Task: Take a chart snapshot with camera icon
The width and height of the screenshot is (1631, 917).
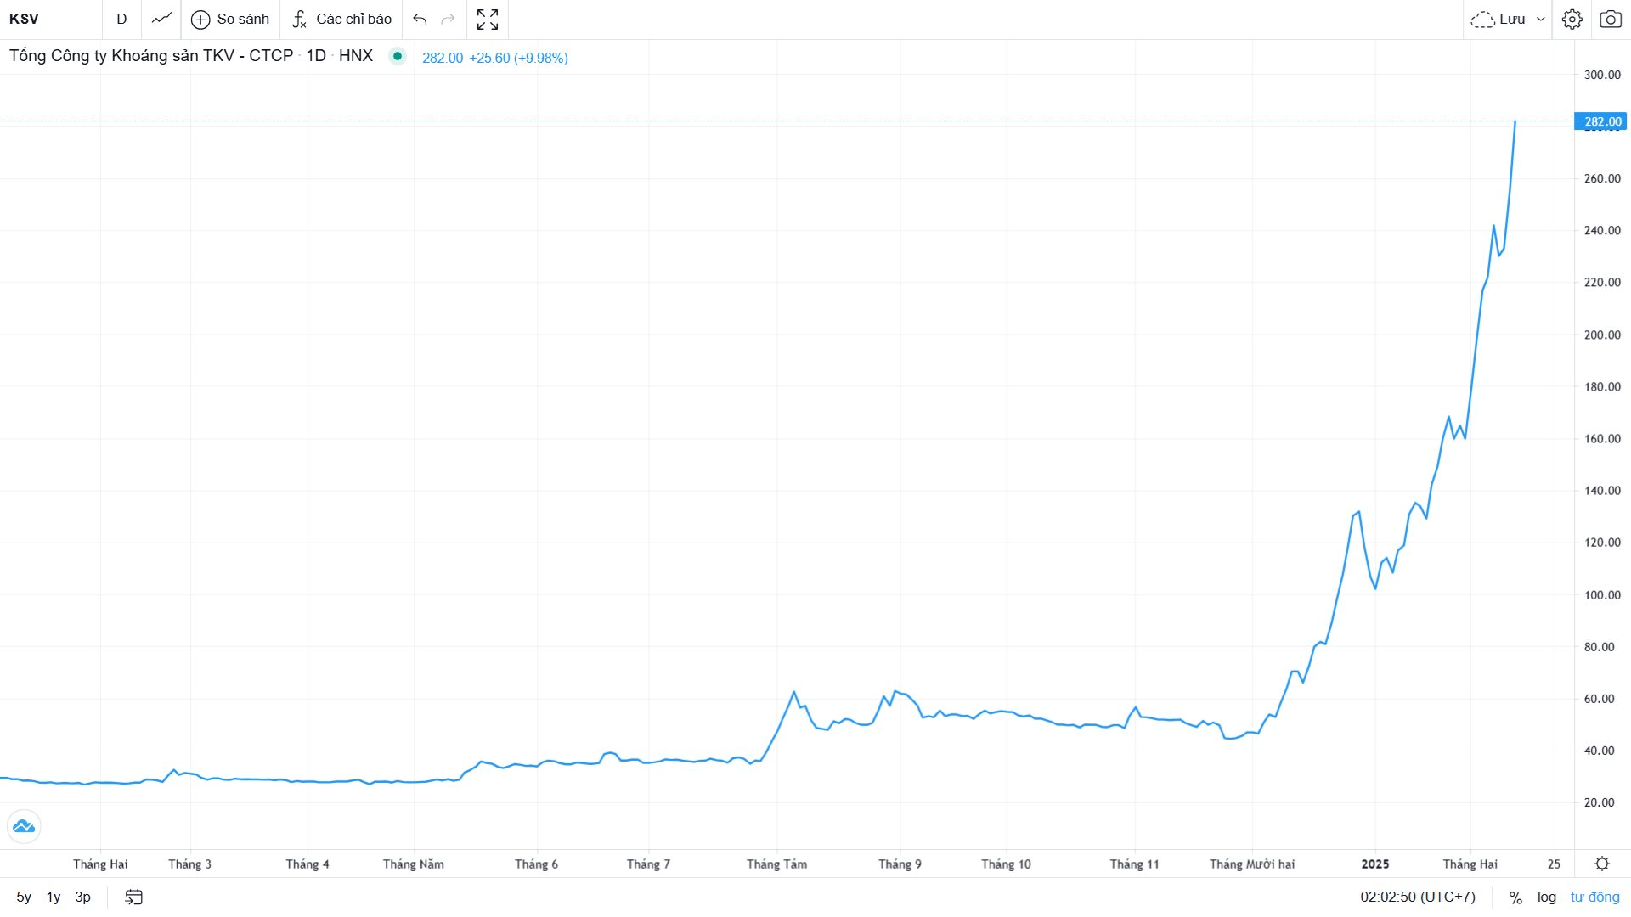Action: point(1611,19)
